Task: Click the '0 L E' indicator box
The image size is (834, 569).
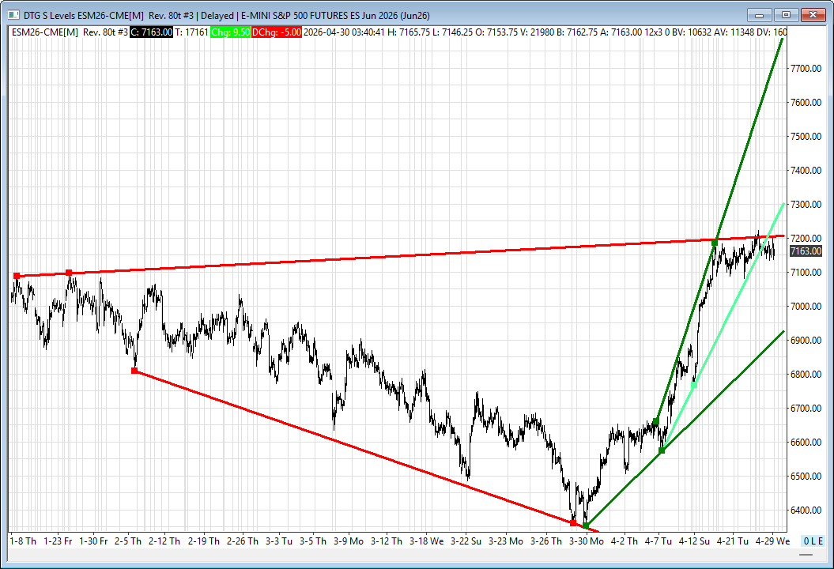Action: pyautogui.click(x=813, y=541)
